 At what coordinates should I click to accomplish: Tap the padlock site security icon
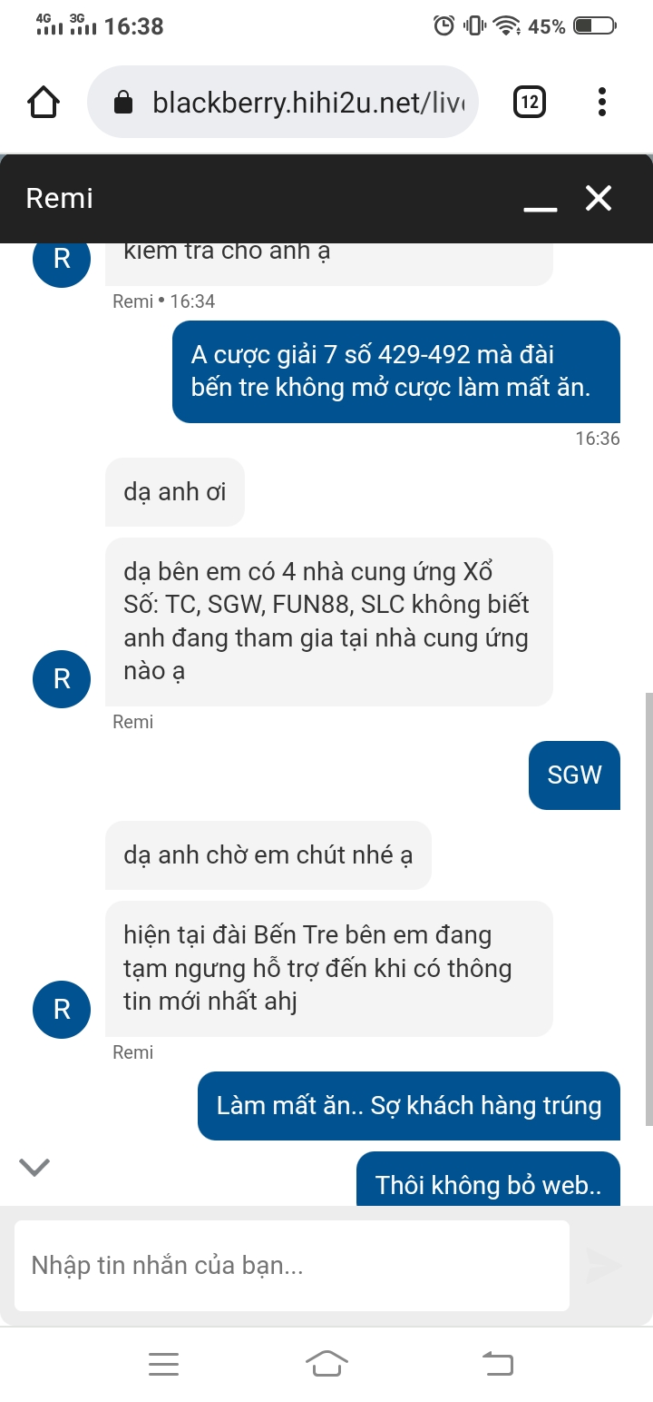pos(124,103)
